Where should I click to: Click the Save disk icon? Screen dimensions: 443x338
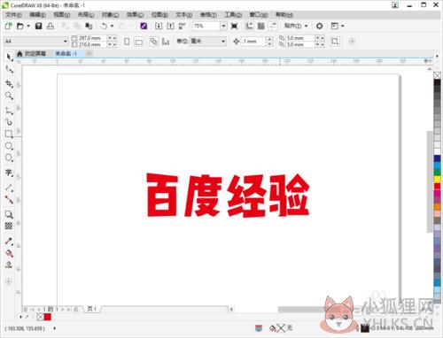(x=38, y=26)
